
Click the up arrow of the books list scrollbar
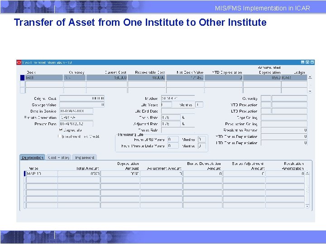coord(310,77)
